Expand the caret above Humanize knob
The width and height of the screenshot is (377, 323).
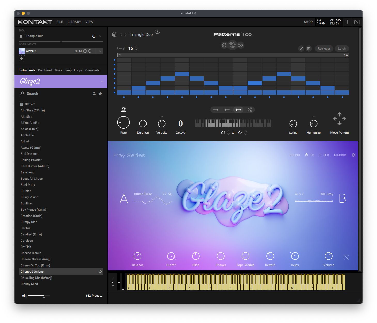314,117
